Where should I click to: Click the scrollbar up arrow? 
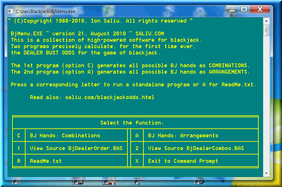tap(266, 21)
